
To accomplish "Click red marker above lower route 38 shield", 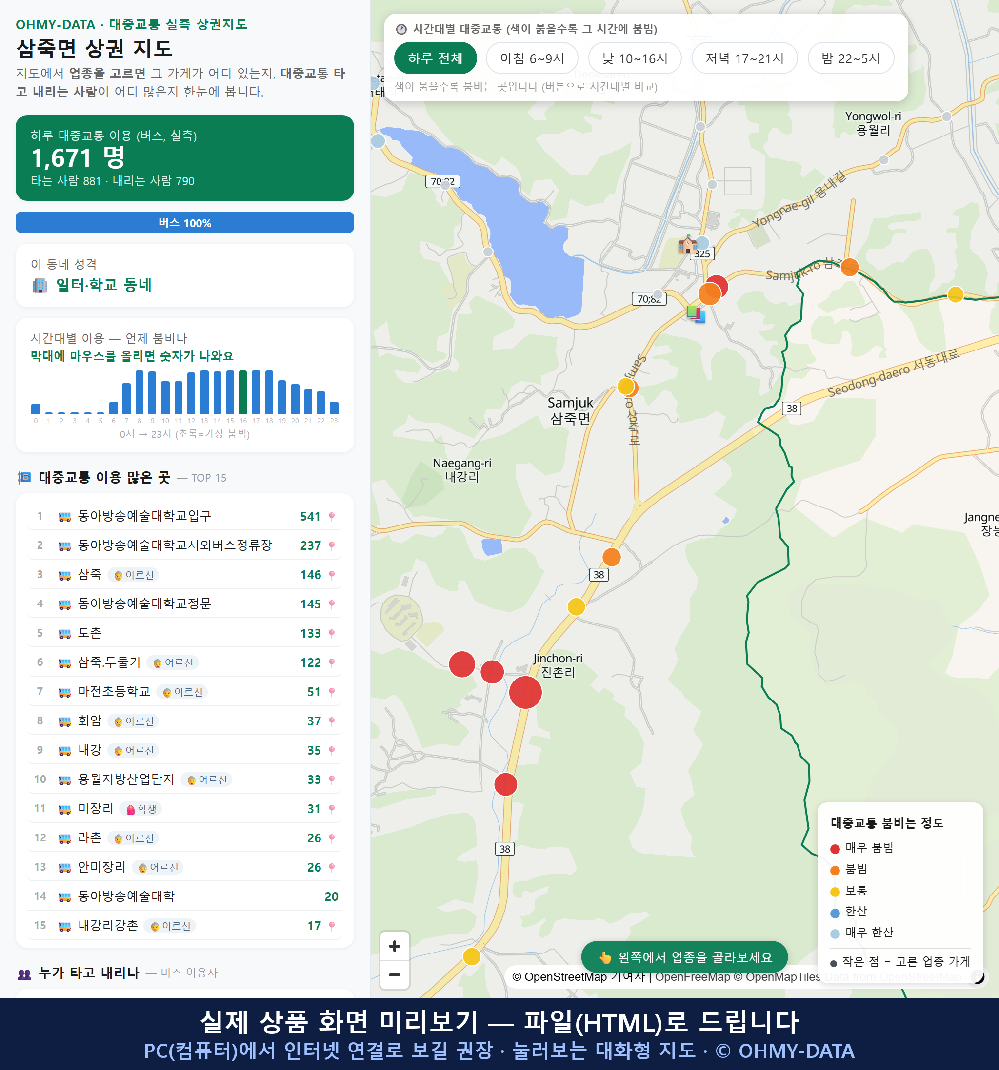I will pyautogui.click(x=506, y=784).
